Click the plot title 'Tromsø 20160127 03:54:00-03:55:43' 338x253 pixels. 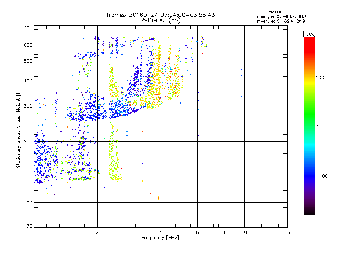pyautogui.click(x=160, y=15)
